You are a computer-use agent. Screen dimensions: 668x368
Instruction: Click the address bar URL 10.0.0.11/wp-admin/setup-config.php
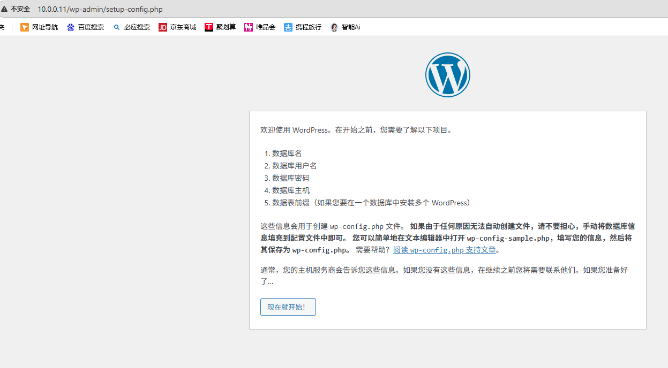click(100, 9)
